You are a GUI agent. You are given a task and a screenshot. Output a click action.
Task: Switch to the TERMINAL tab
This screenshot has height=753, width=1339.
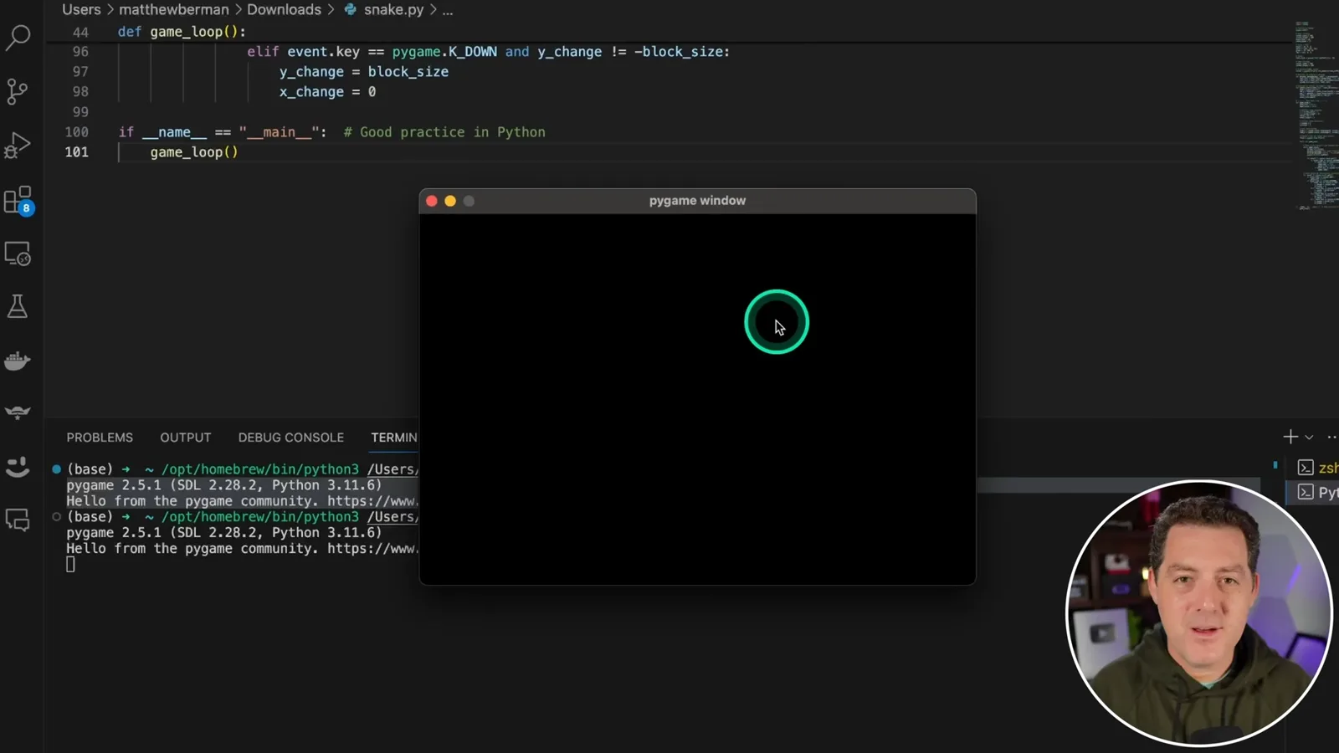(x=394, y=438)
